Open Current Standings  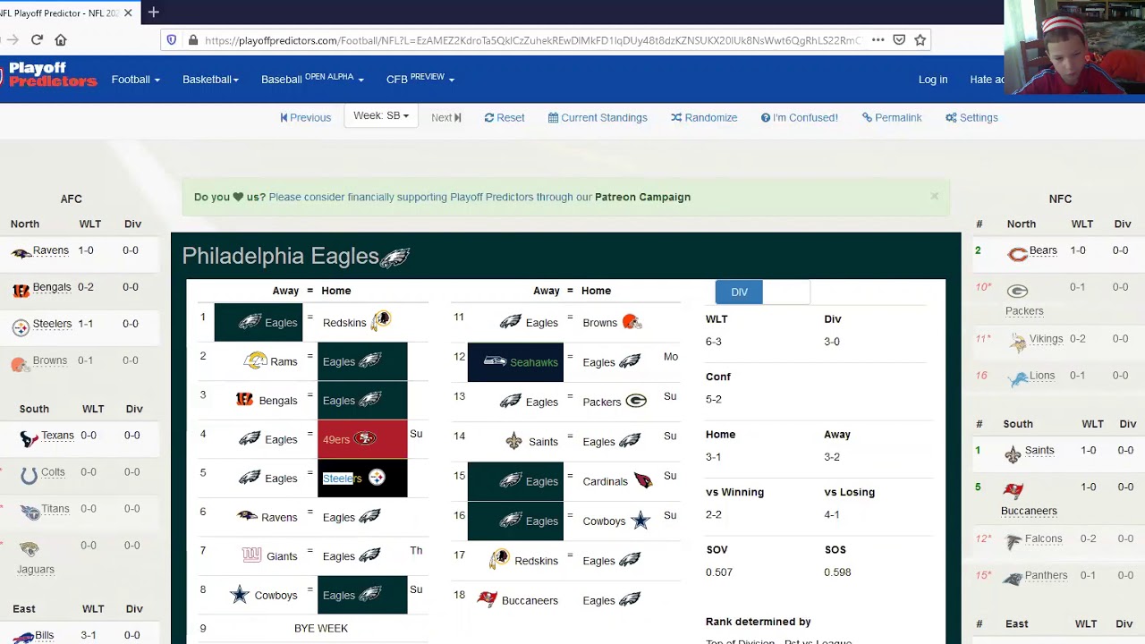[x=598, y=117]
